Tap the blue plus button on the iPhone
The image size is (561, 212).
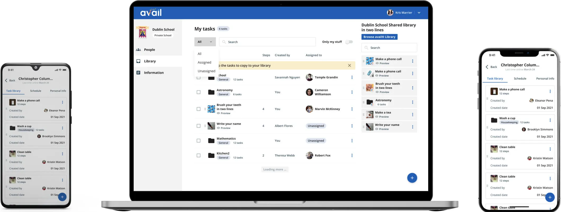pos(550,197)
